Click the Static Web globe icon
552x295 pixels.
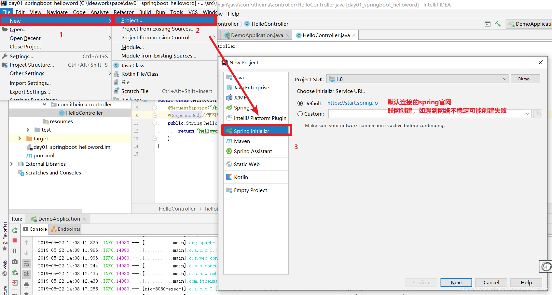click(x=229, y=164)
